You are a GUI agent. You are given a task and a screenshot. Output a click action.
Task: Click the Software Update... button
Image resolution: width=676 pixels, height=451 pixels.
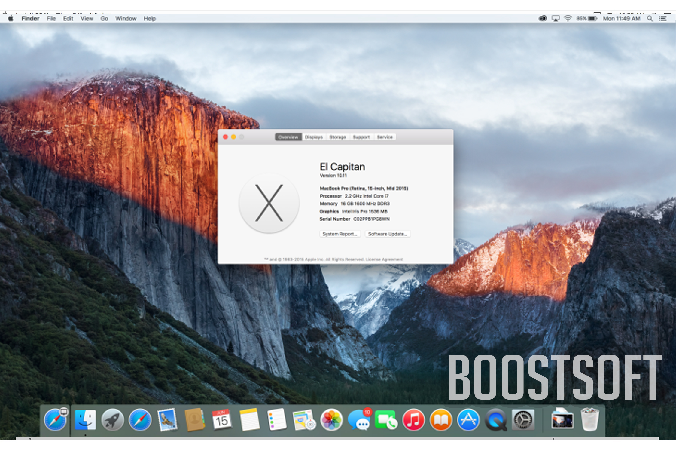click(388, 234)
